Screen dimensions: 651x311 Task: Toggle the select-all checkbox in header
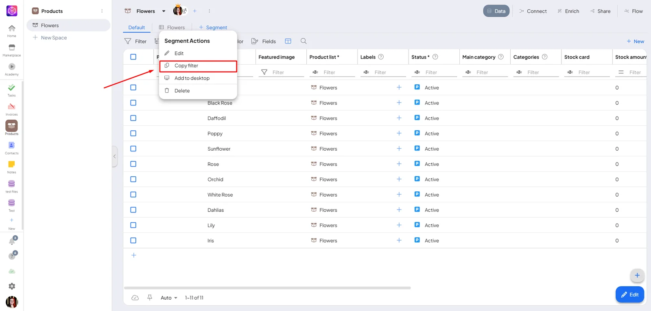pos(133,57)
